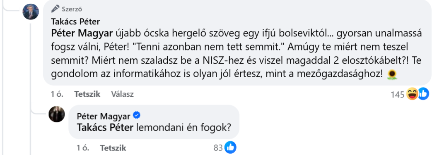
Task: Click the Szerző author badge icon
Action: (x=55, y=9)
